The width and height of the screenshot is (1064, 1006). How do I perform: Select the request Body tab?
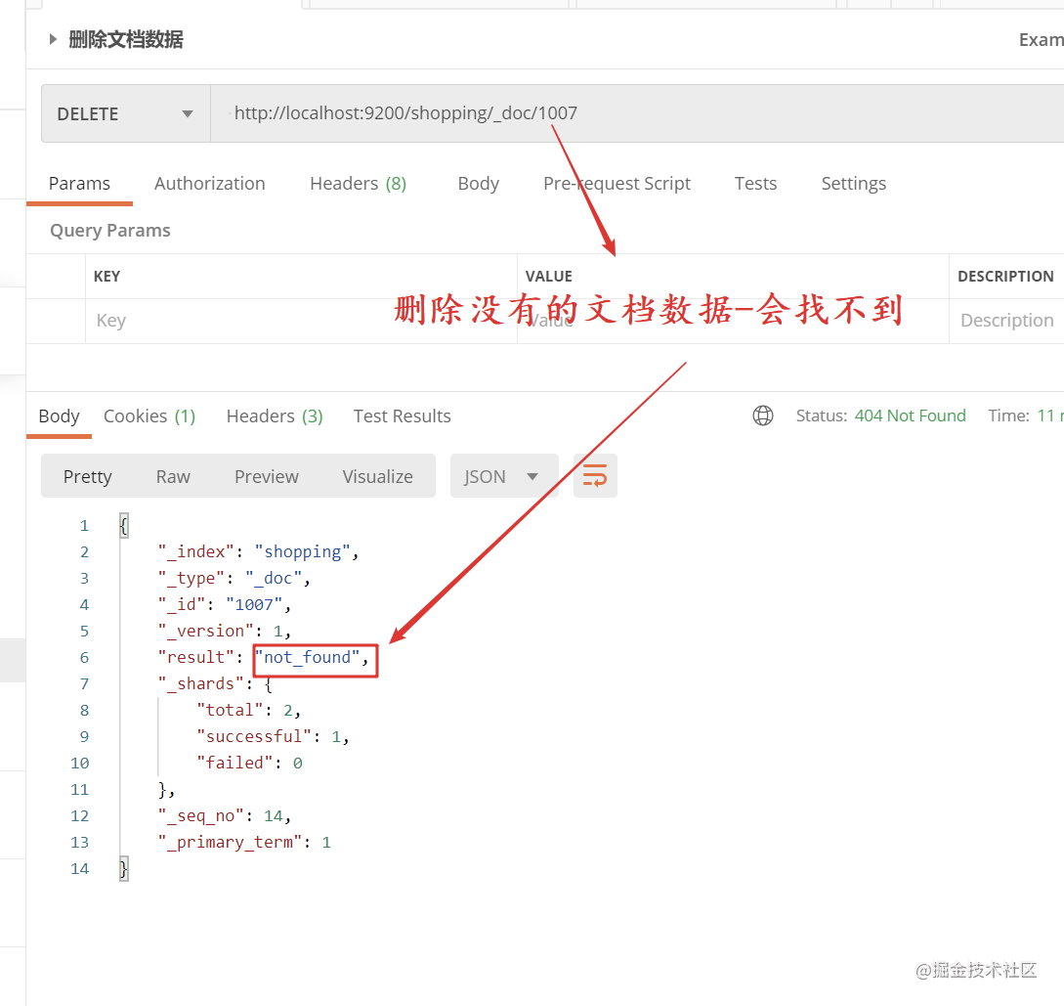[479, 183]
